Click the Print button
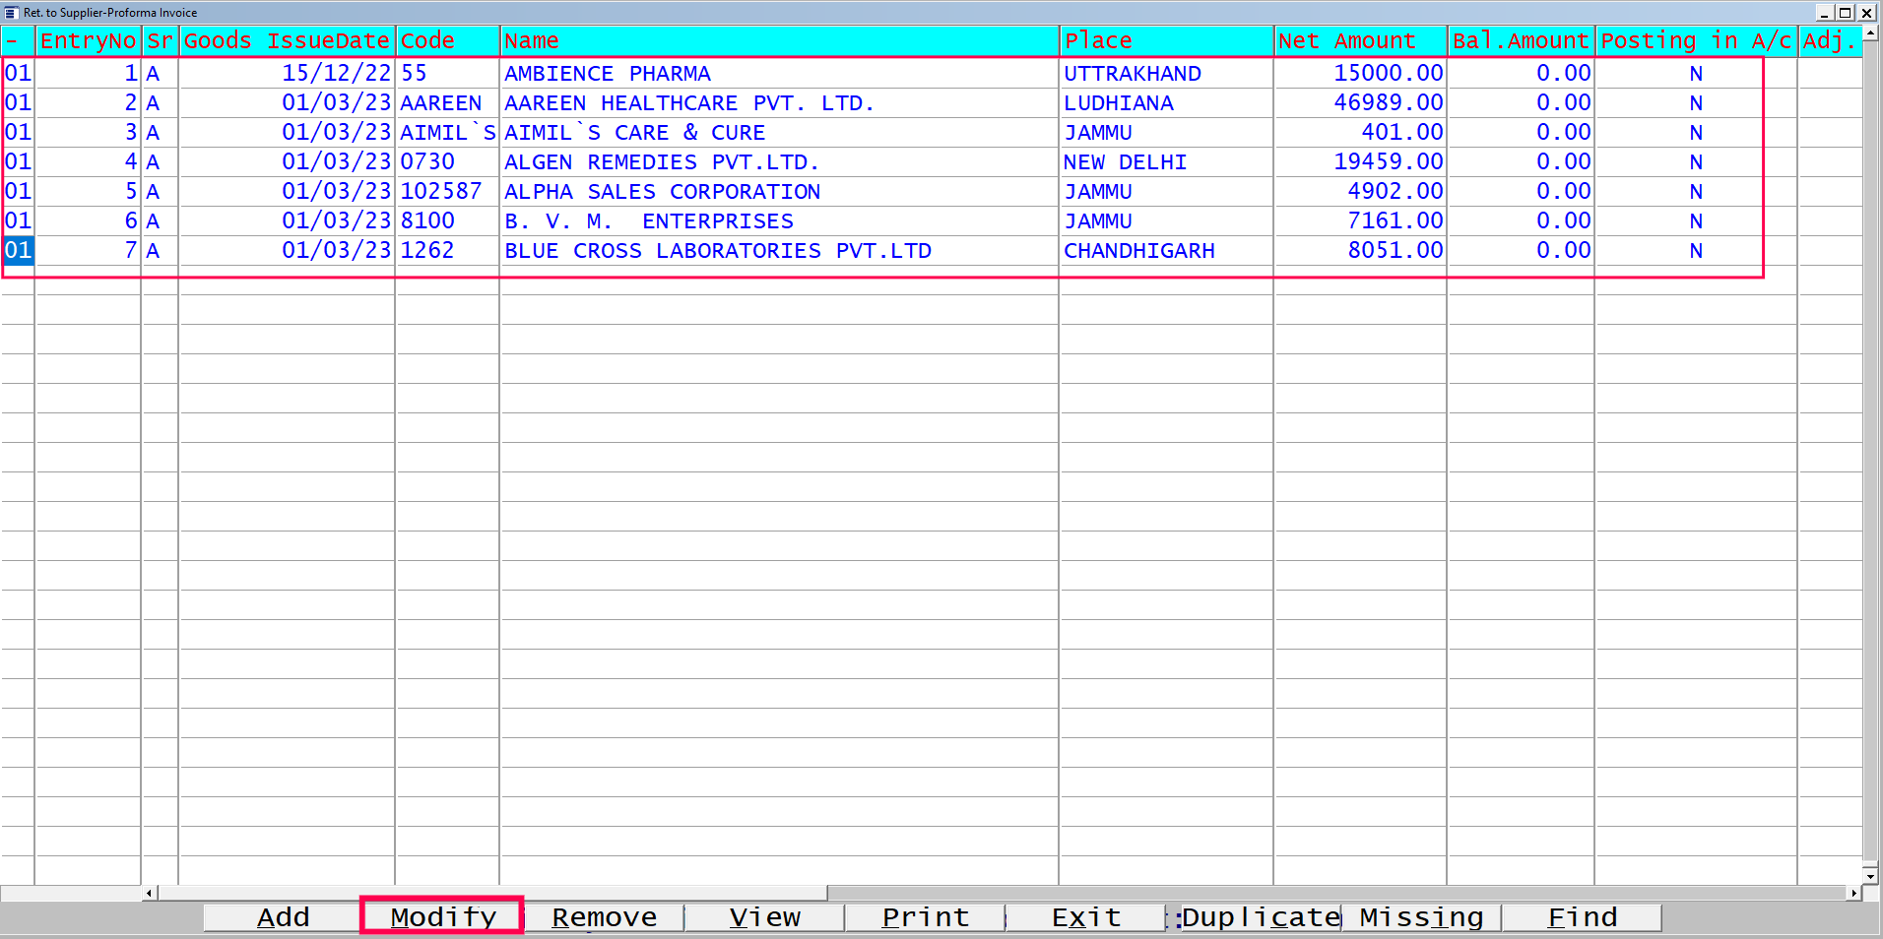This screenshot has height=939, width=1883. coord(925,917)
